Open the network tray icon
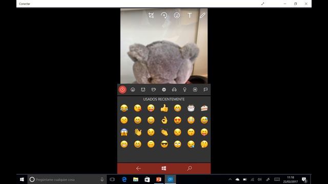This screenshot has width=328, height=184. (252, 179)
